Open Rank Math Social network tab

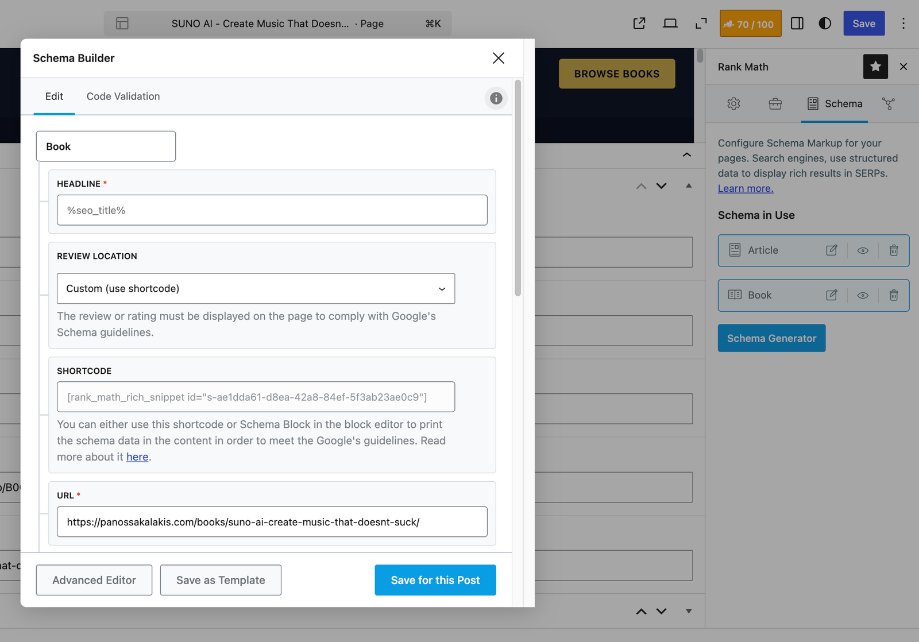click(889, 104)
